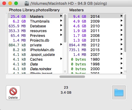
Task: Expand the 1998 folder arrow
Action: [122, 63]
